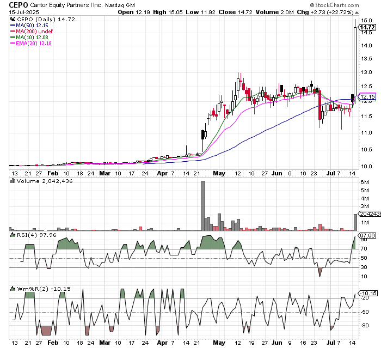
Task: Click the 12.15 moving average price tag
Action: click(x=367, y=96)
